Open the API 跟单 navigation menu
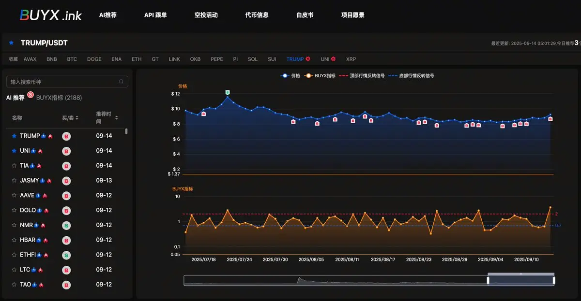Screen dimensions: 581x301 (155, 15)
